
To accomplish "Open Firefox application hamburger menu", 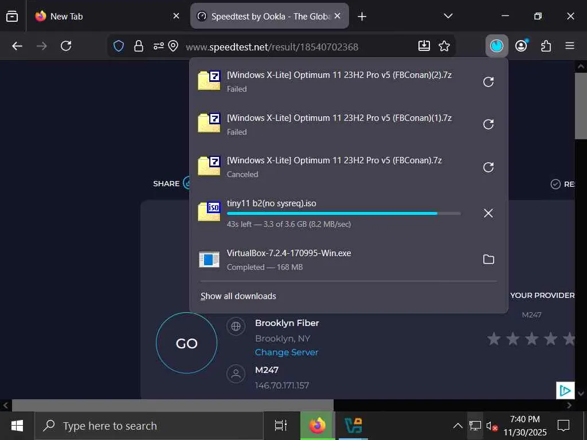I will point(570,46).
